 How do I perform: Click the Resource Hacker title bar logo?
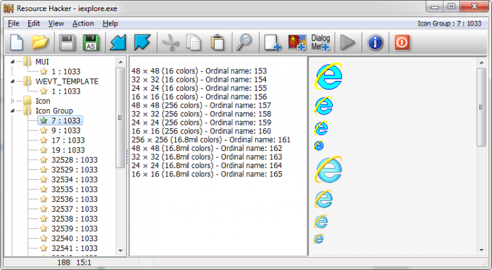pyautogui.click(x=9, y=8)
